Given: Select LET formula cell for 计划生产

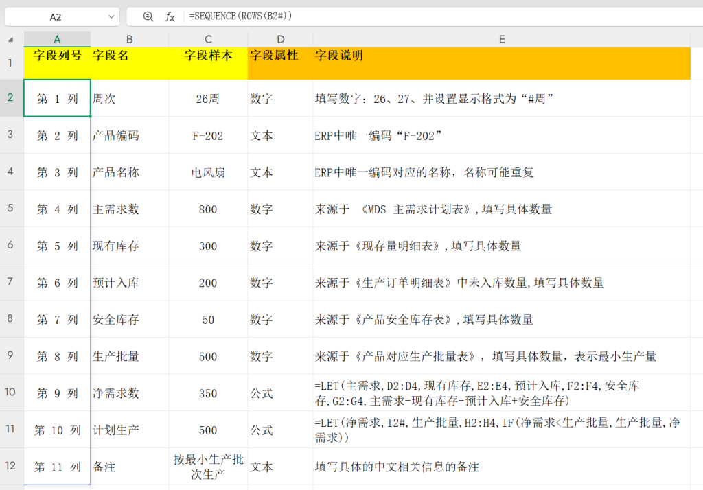Looking at the screenshot, I should (x=502, y=430).
